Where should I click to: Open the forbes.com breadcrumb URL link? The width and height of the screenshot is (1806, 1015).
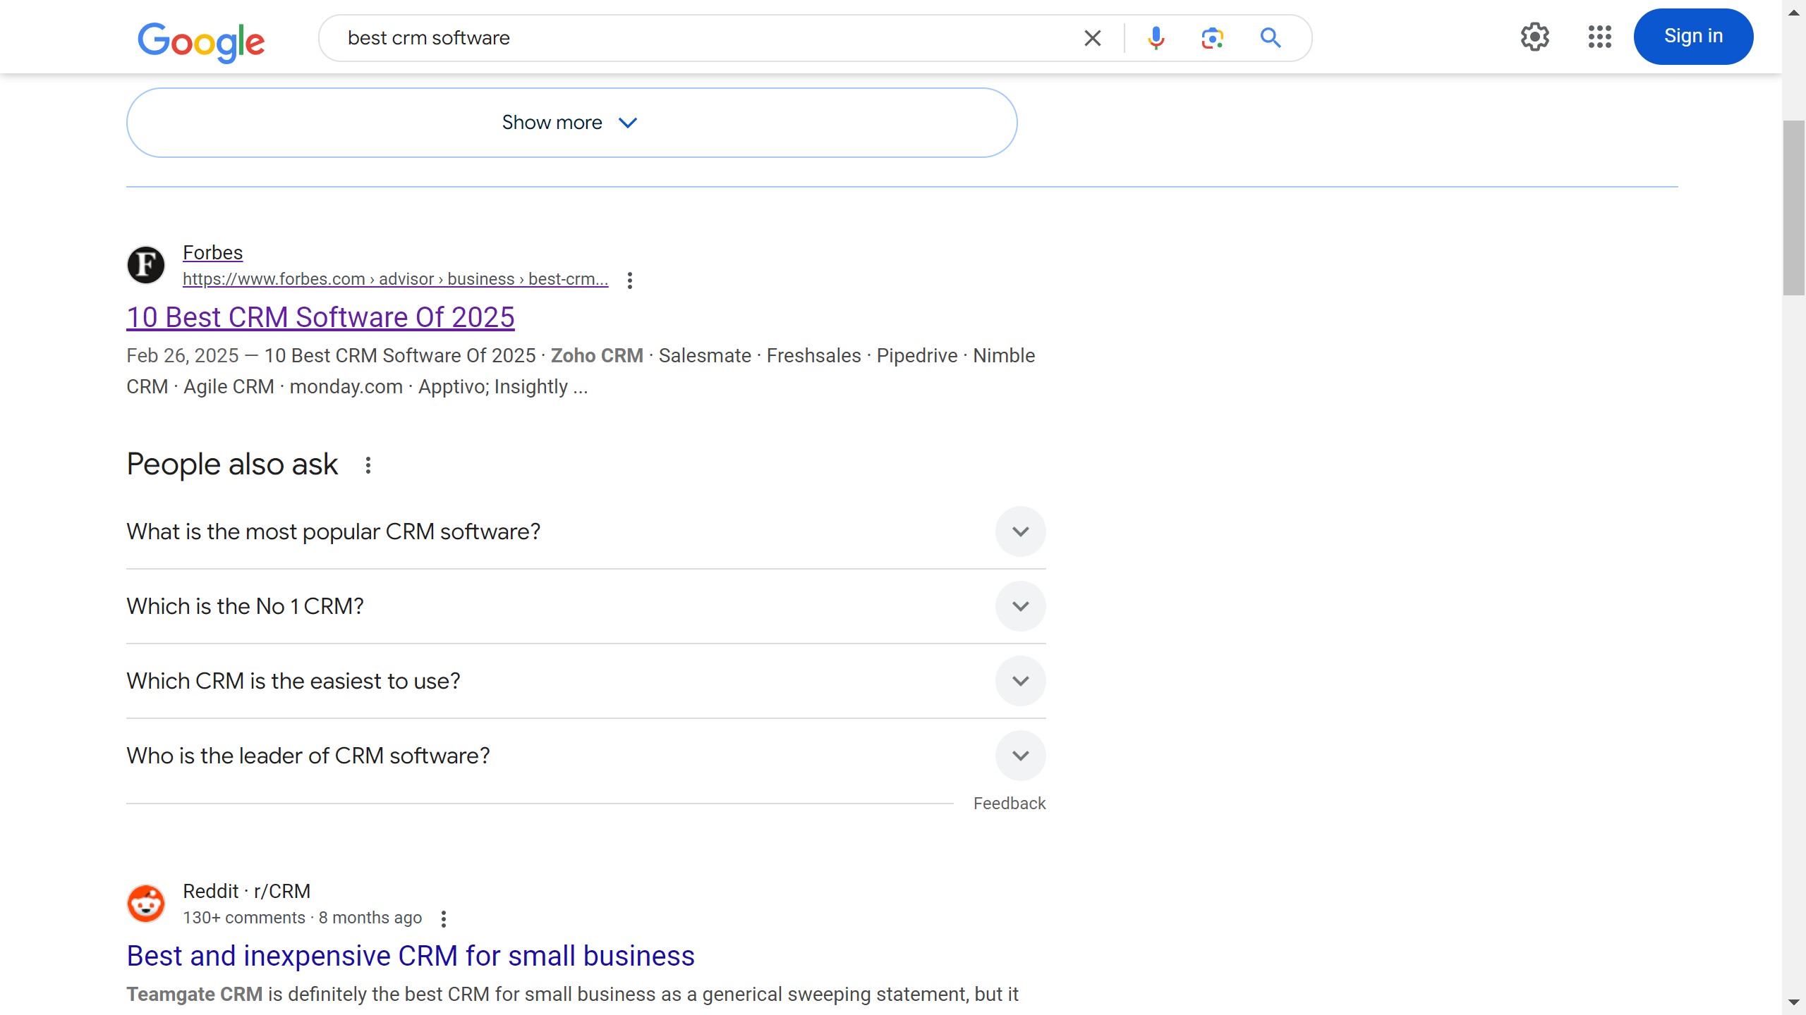click(395, 279)
